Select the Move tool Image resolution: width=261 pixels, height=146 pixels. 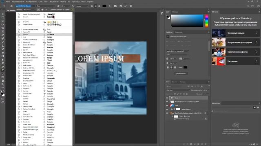tap(3, 14)
